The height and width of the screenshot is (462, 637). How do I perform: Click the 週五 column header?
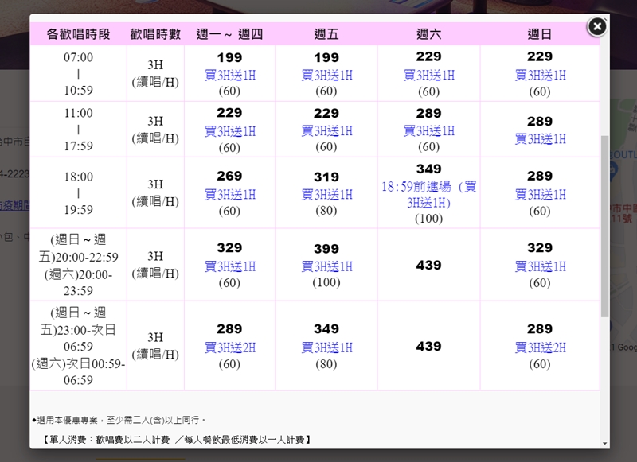pos(326,34)
